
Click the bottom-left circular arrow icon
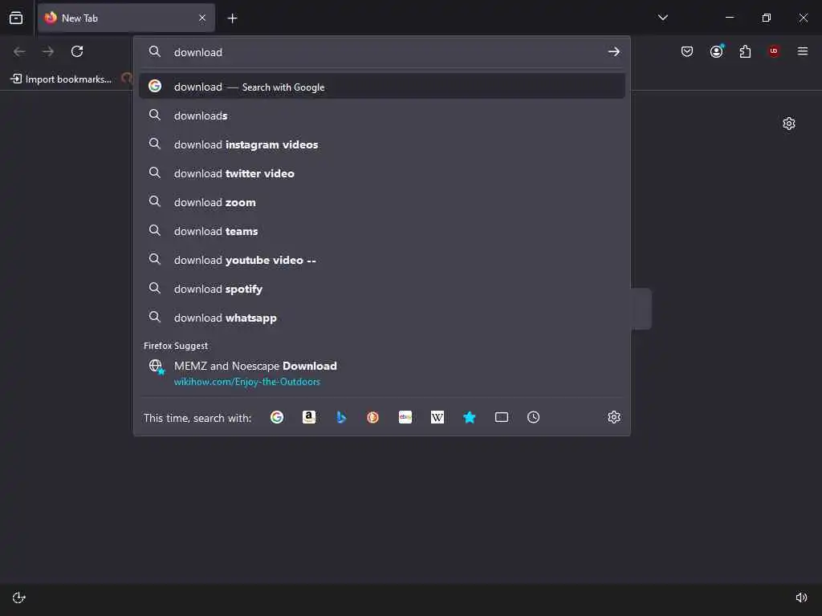(x=19, y=598)
